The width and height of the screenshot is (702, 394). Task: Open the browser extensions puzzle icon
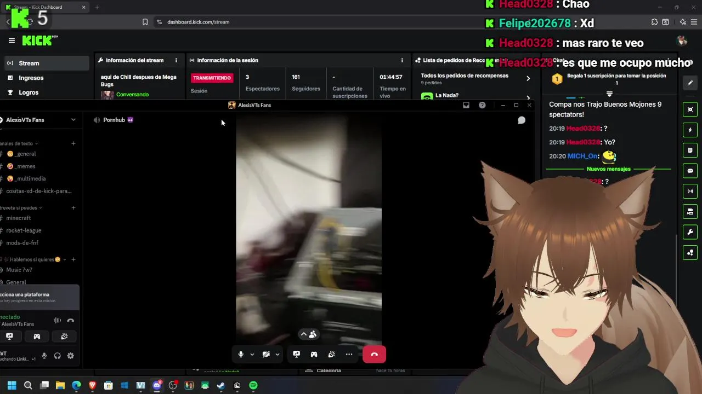pyautogui.click(x=654, y=22)
